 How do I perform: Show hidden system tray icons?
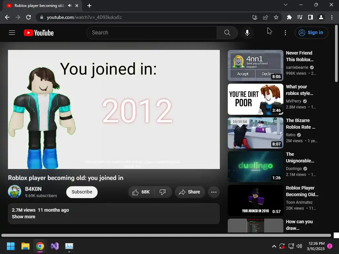[x=274, y=246]
